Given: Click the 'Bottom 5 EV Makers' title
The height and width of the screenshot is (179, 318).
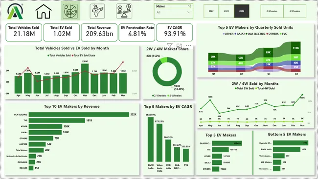Looking at the screenshot, I should click(x=287, y=134).
